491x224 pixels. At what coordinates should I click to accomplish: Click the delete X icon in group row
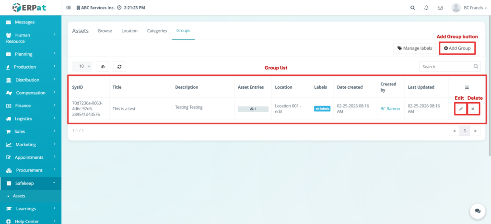tap(473, 109)
